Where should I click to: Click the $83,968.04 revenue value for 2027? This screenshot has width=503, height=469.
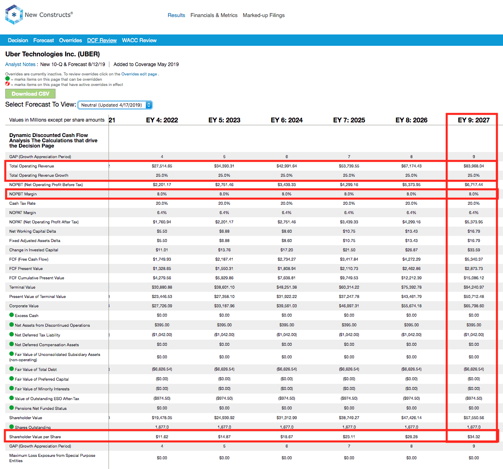click(474, 166)
